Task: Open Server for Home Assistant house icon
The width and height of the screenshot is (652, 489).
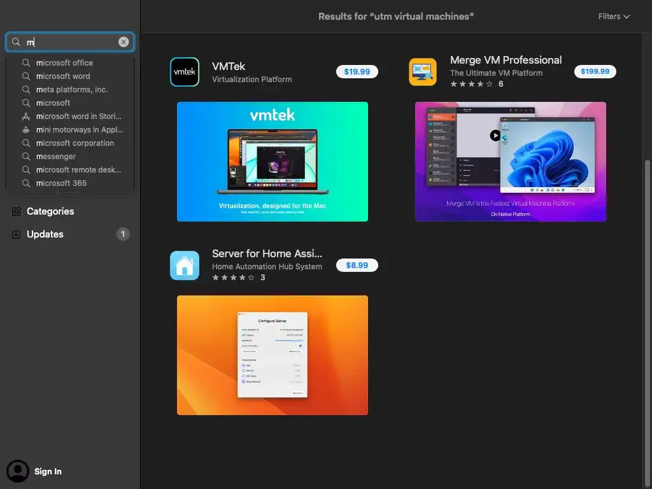Action: 185,266
